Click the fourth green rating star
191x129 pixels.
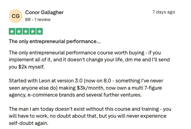click(x=33, y=31)
